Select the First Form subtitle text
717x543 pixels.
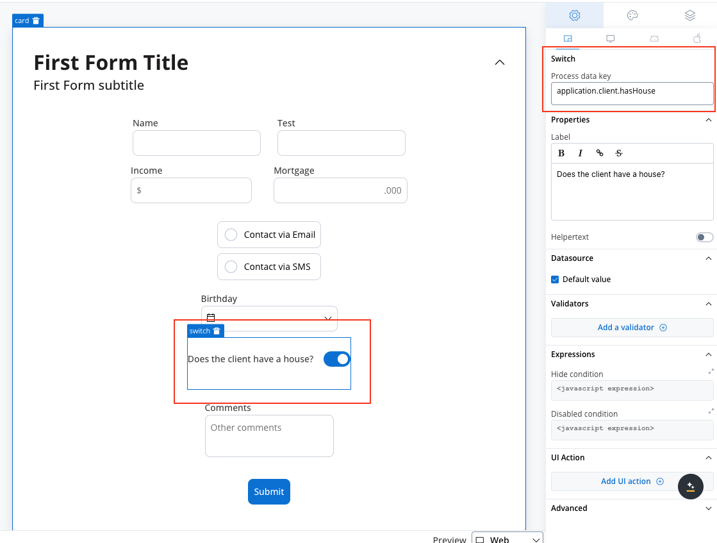(x=88, y=85)
